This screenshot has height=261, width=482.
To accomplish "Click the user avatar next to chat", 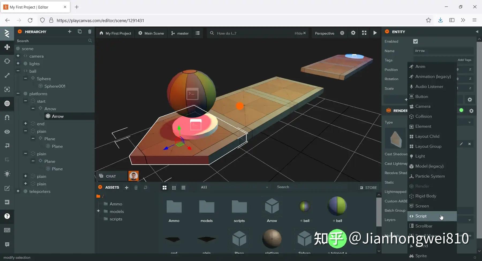I will tap(134, 176).
